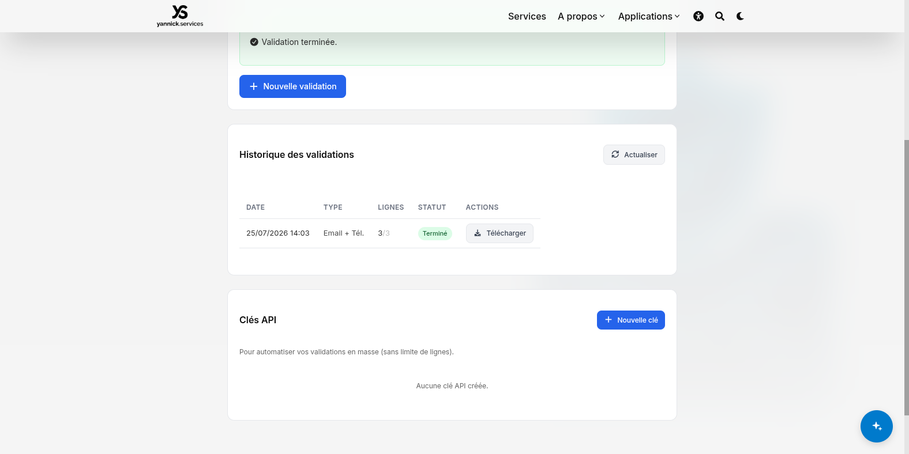909x454 pixels.
Task: Open accessibility options icon
Action: click(x=698, y=16)
